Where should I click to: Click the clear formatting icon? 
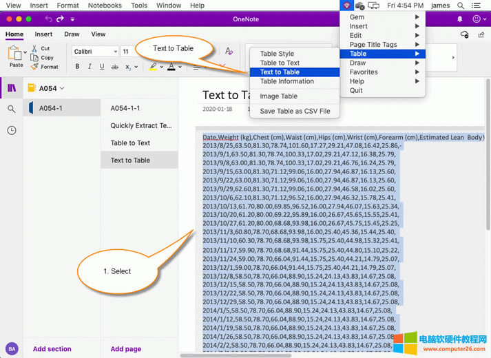coord(229,51)
